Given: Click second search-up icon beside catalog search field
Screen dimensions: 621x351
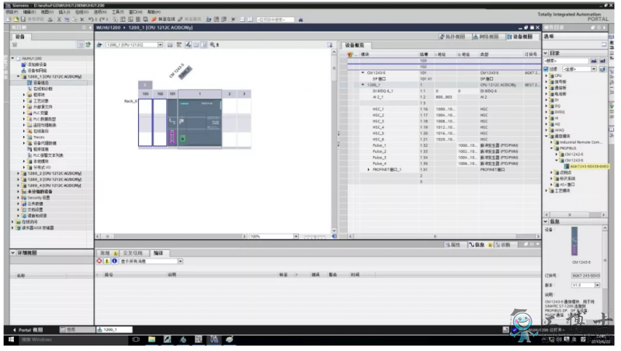Looking at the screenshot, I should [602, 61].
